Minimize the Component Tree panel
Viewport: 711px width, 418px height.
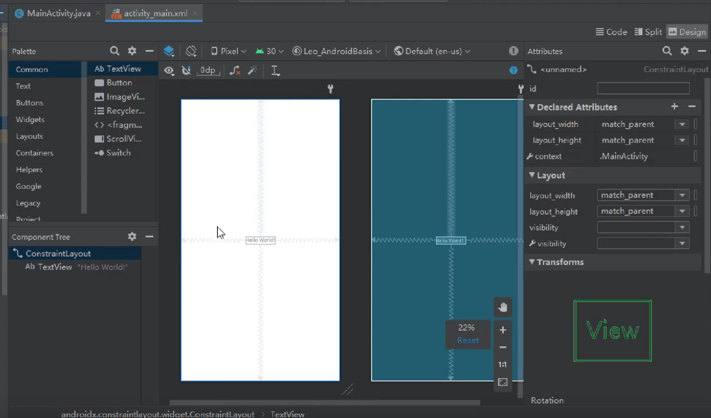click(x=149, y=236)
